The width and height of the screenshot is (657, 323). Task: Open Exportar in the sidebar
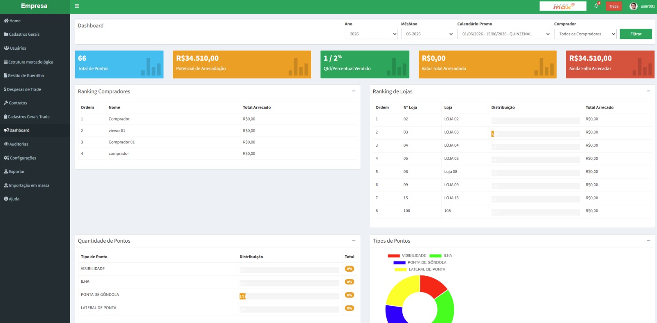pos(35,172)
